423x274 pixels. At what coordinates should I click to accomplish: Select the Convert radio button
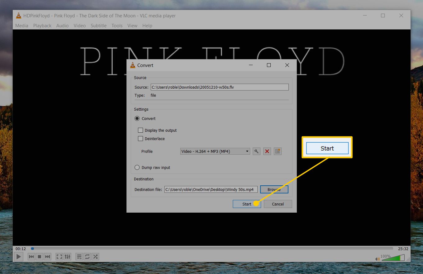point(137,118)
